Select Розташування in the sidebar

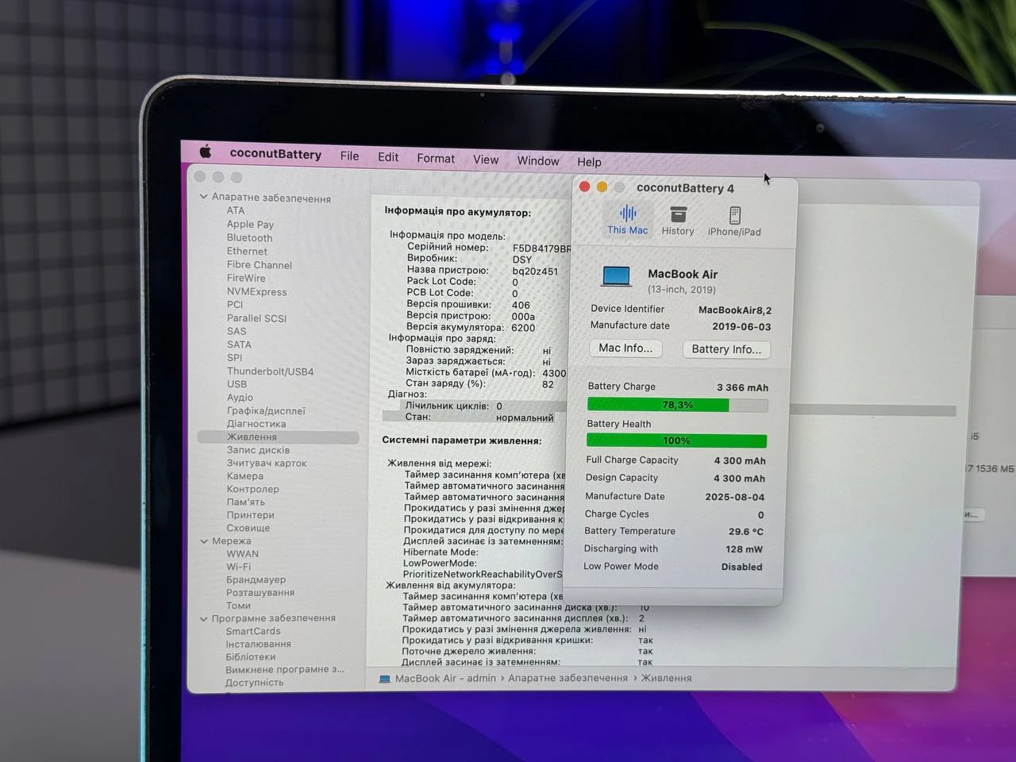point(260,593)
